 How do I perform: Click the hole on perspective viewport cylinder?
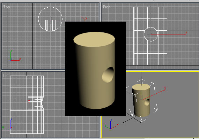(x=147, y=102)
